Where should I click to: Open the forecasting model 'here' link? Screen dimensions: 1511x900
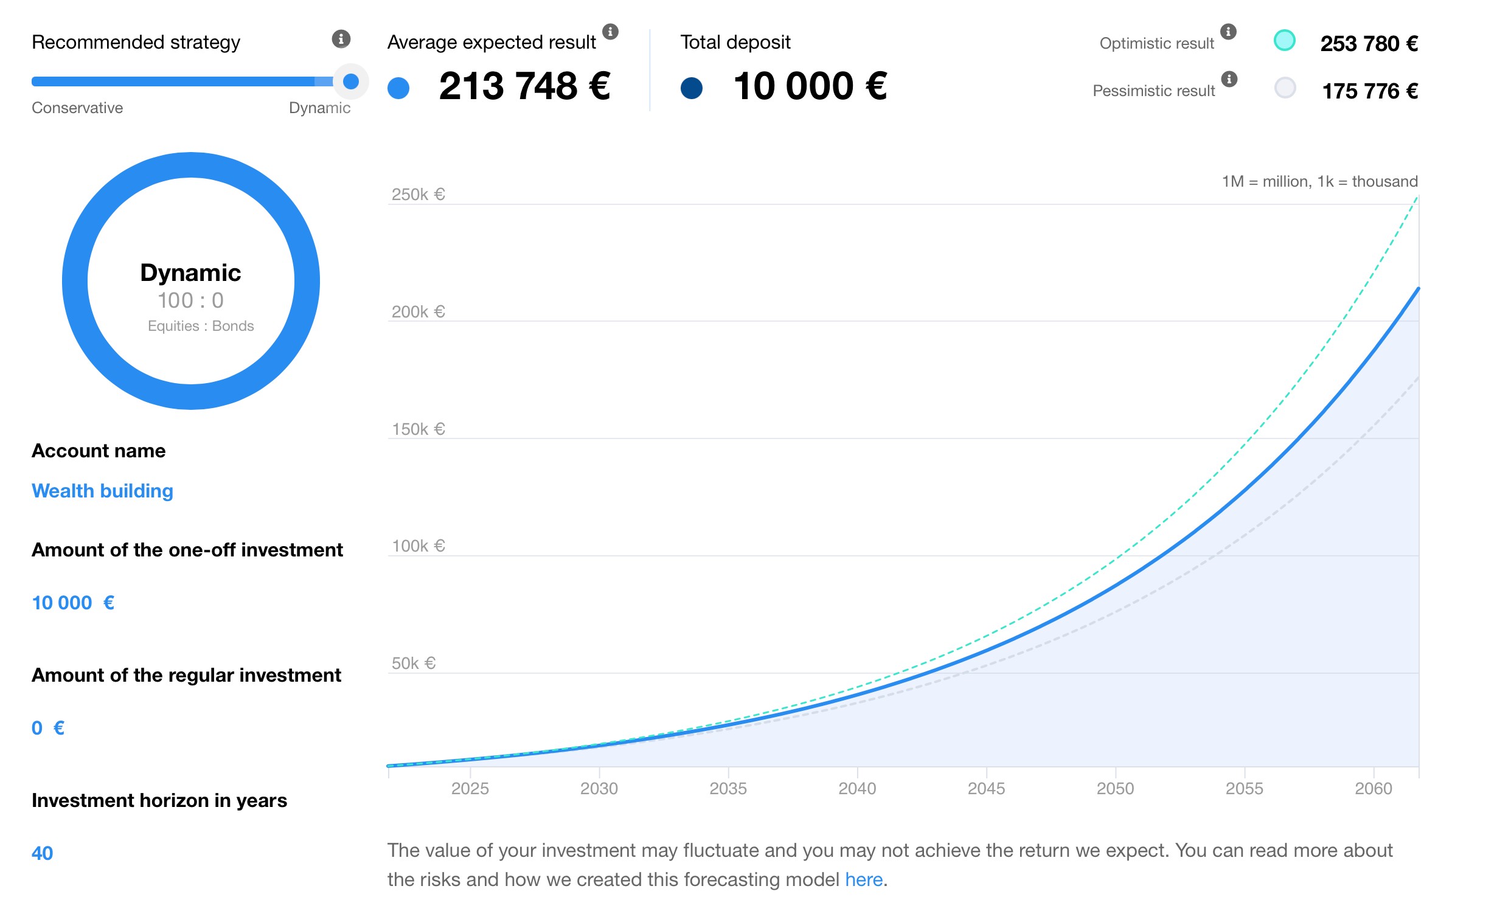(x=863, y=879)
